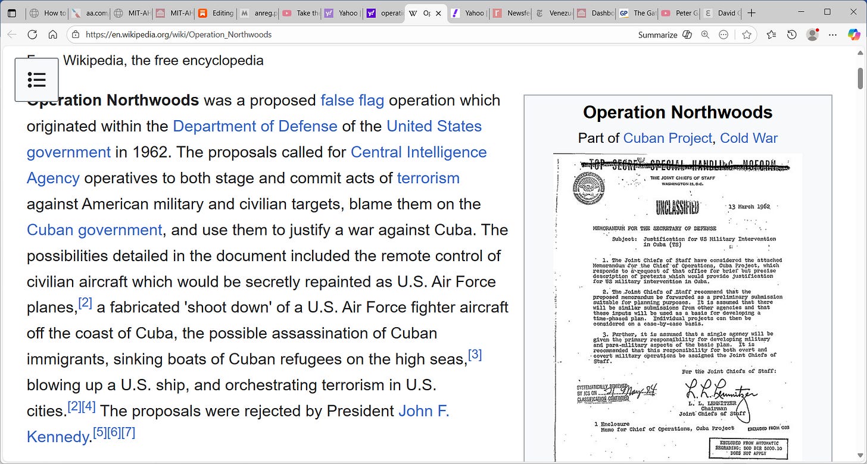Open citation [3] after 'high seas'
Screen dimensions: 867x464
point(475,355)
